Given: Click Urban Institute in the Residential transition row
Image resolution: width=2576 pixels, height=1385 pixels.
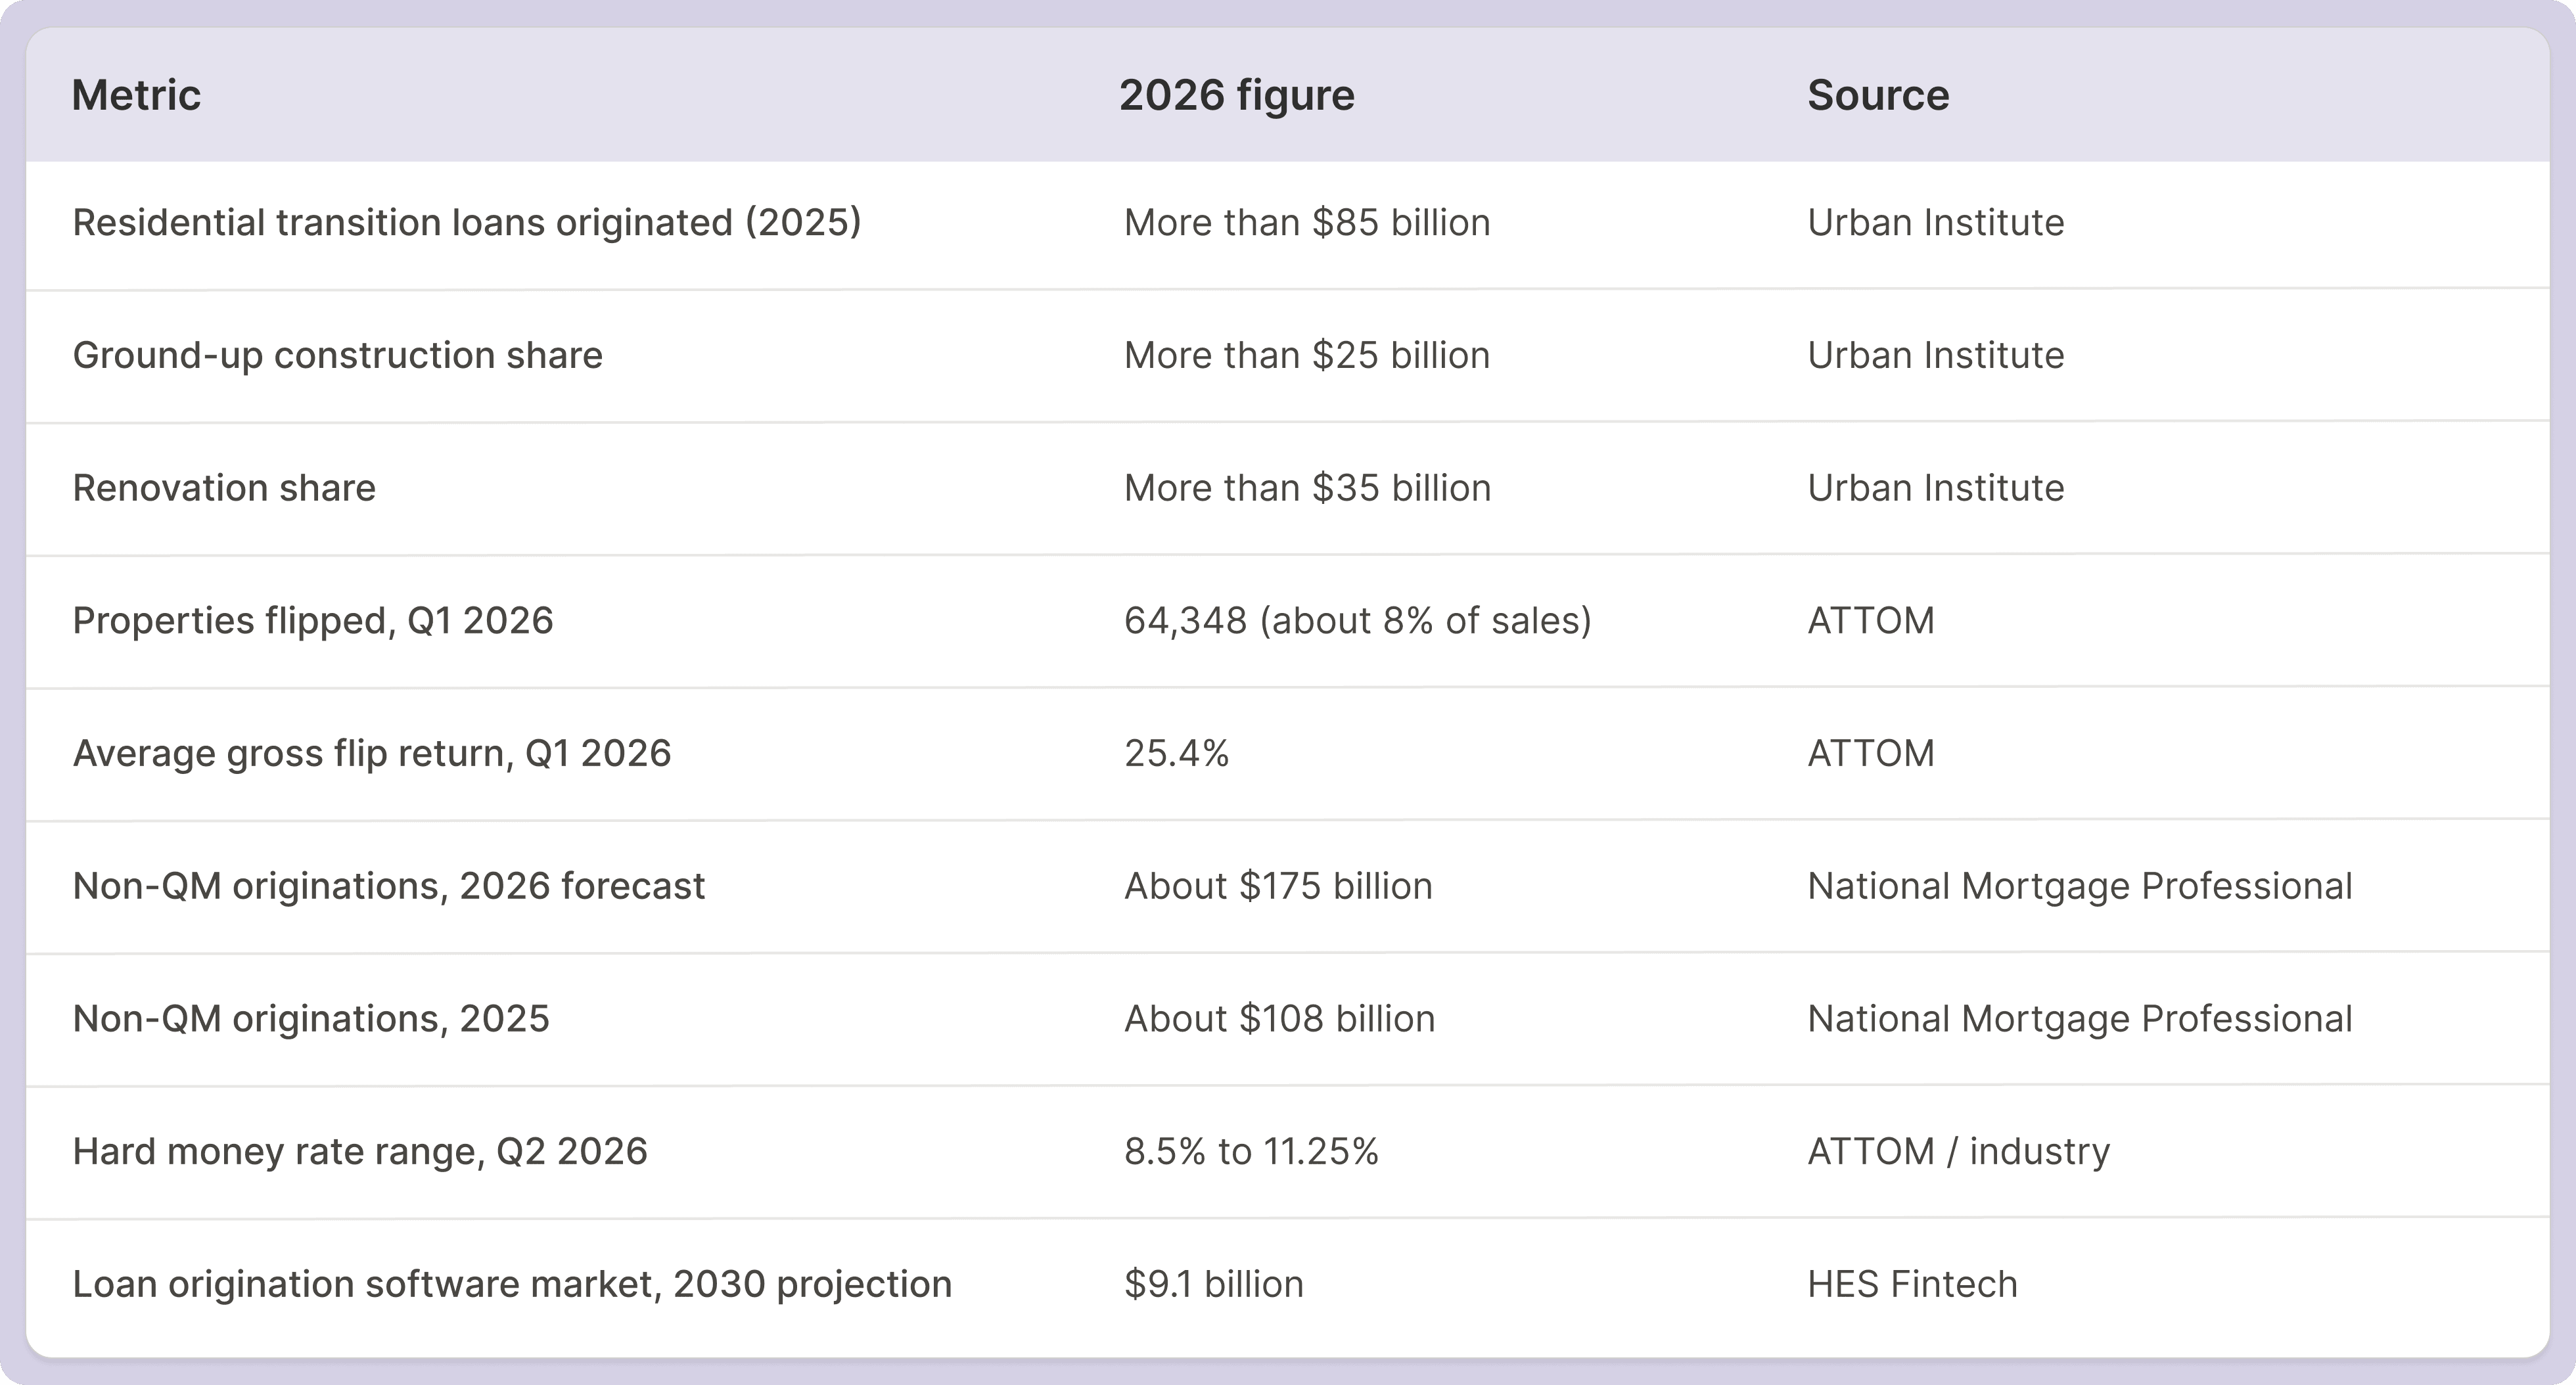Looking at the screenshot, I should (x=1935, y=222).
